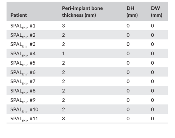
Task: Select the SPALthin #2 patient cell
Action: [x=23, y=35]
